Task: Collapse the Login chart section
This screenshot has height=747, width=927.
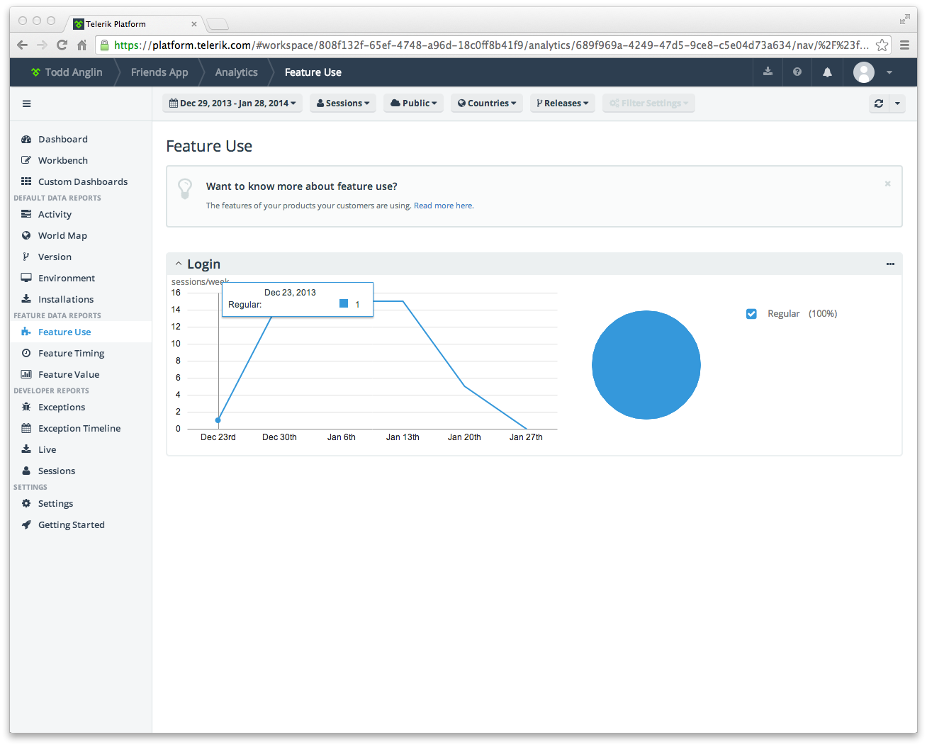Action: (179, 264)
